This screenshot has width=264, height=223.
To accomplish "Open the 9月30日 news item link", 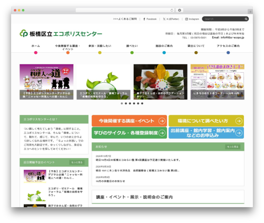I will click(x=137, y=171).
